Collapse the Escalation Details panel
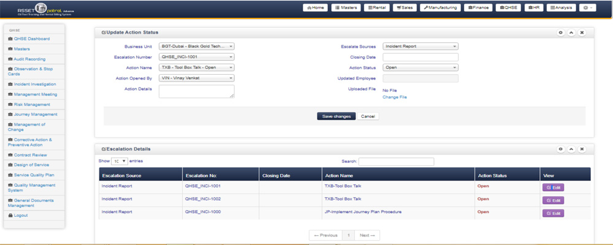Image resolution: width=613 pixels, height=245 pixels. 571,149
